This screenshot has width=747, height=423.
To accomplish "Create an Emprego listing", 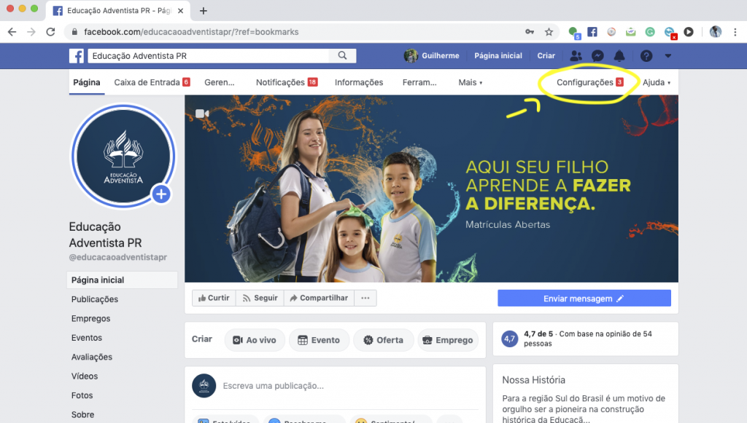I will point(448,340).
